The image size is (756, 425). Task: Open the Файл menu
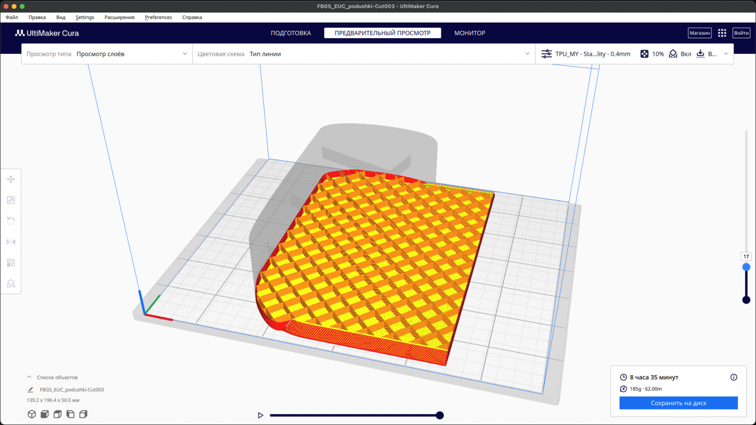coord(12,17)
